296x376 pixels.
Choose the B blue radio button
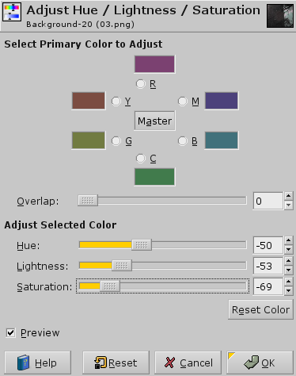(183, 141)
